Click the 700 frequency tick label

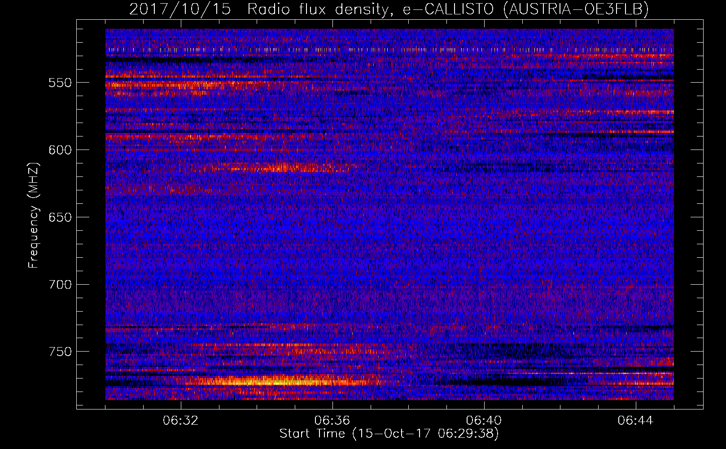coord(60,285)
